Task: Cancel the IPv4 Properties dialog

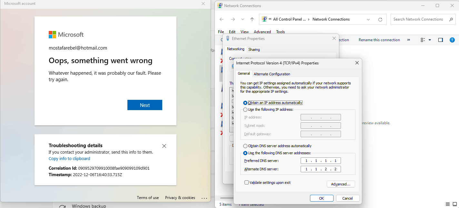Action: tap(348, 198)
